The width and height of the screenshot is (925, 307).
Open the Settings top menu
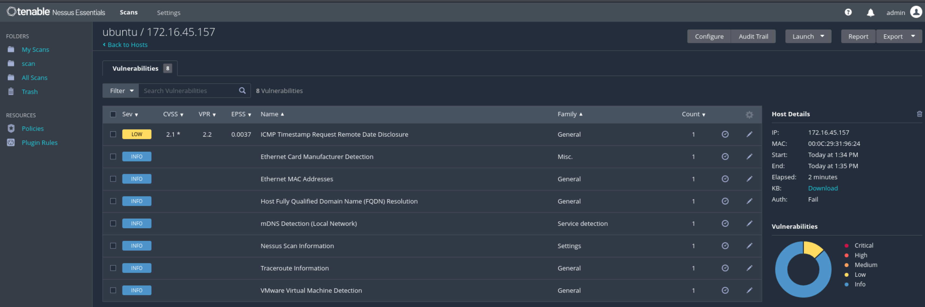(168, 13)
